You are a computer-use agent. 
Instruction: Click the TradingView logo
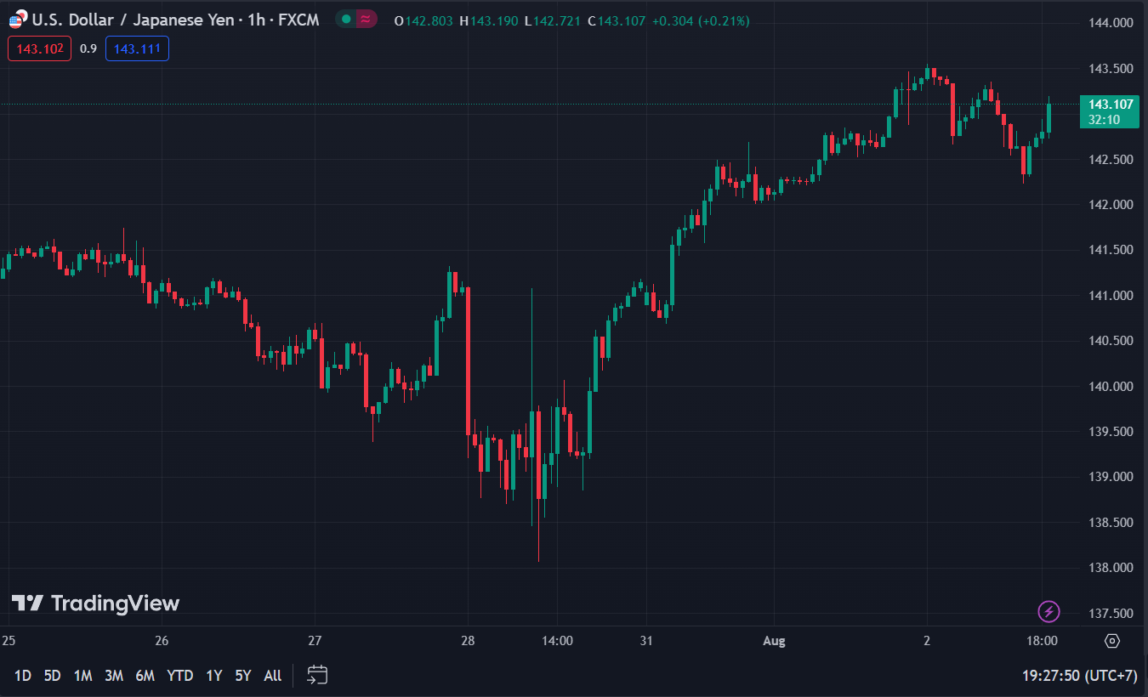click(95, 603)
